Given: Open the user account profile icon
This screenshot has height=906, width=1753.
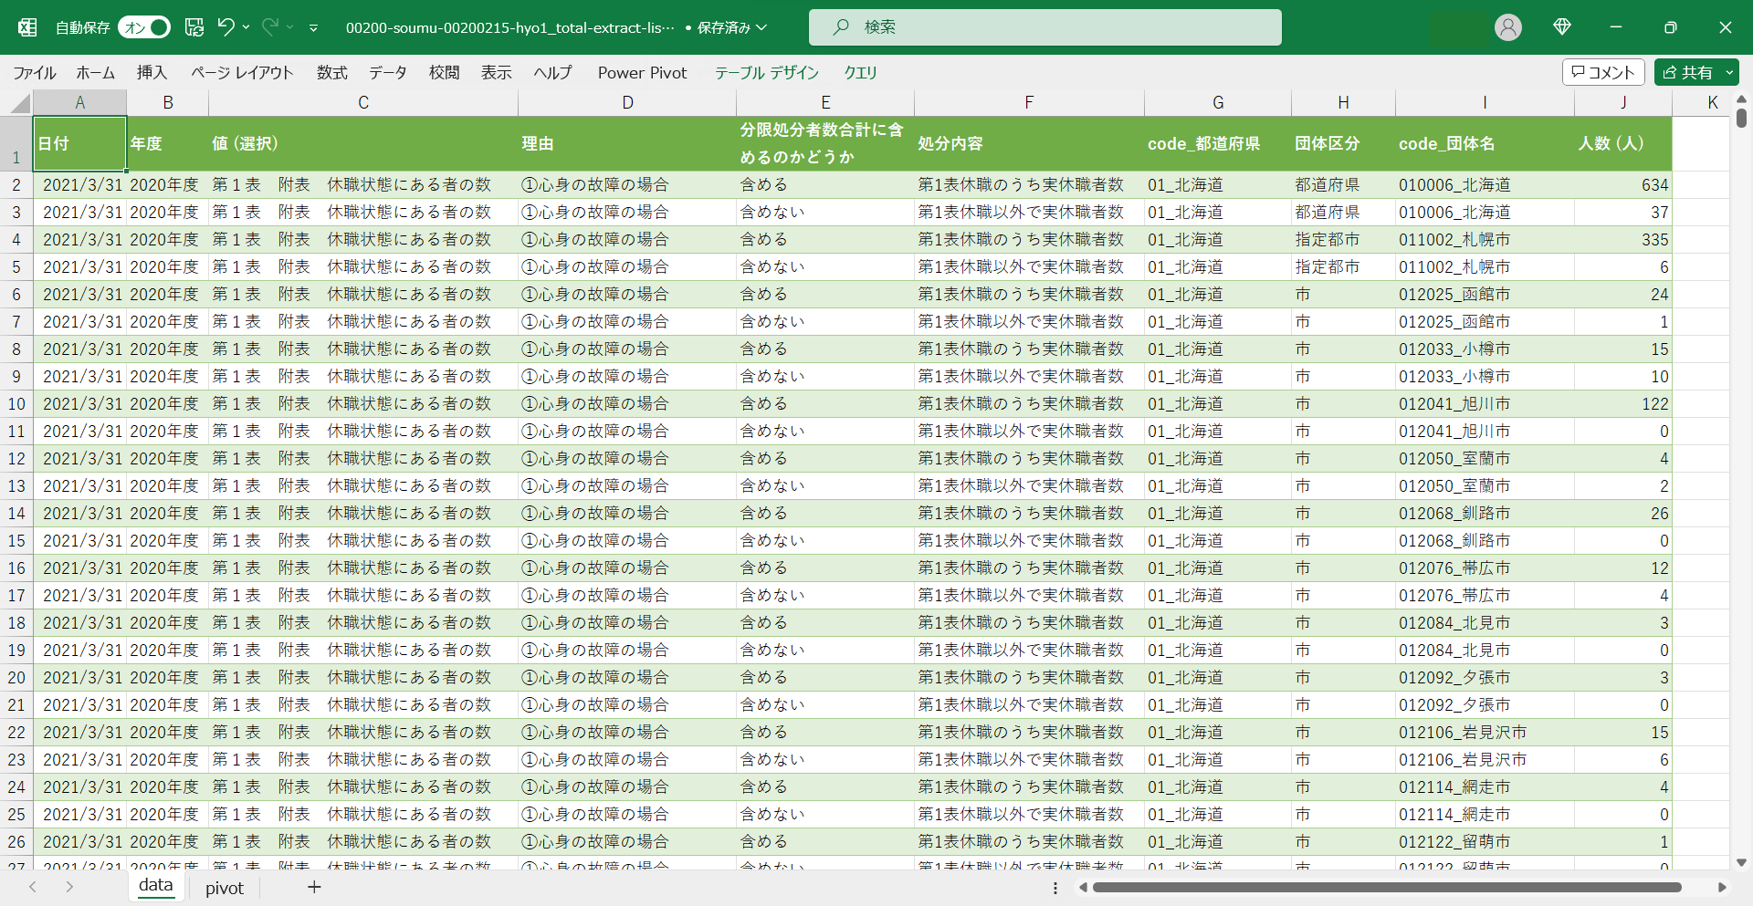Looking at the screenshot, I should 1507,27.
